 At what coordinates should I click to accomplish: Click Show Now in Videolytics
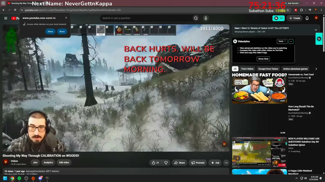click(x=263, y=59)
